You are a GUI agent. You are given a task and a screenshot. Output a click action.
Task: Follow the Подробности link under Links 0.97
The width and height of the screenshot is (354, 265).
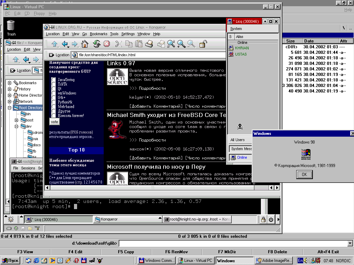(x=152, y=88)
